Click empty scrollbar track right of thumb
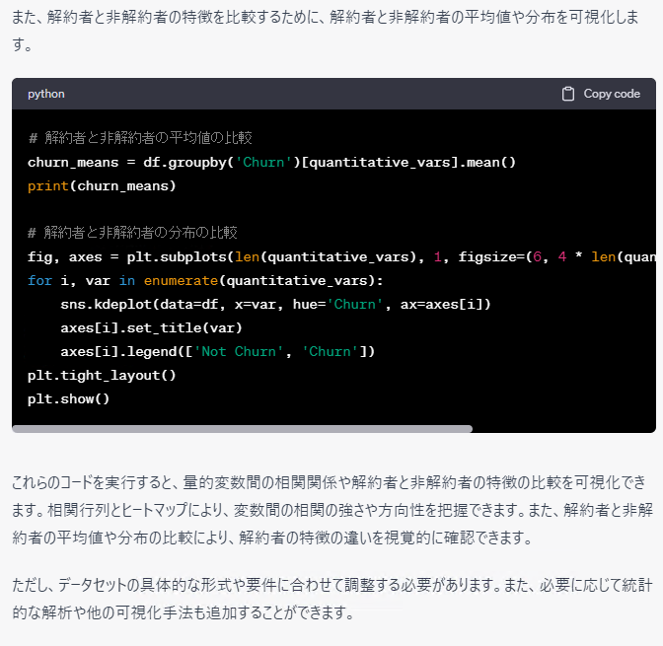663x646 pixels. click(562, 429)
